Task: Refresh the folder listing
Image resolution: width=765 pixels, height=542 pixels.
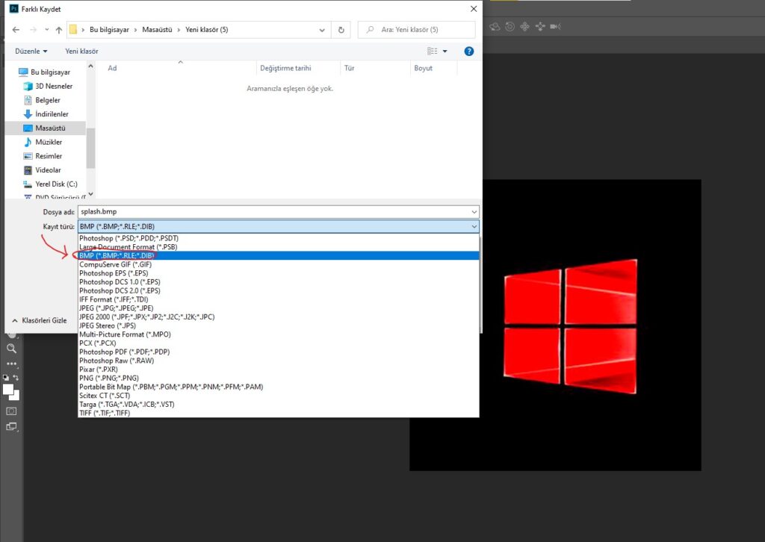Action: (341, 30)
